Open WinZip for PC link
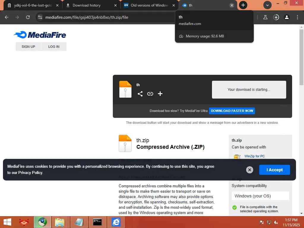304x228 pixels. pos(254,156)
